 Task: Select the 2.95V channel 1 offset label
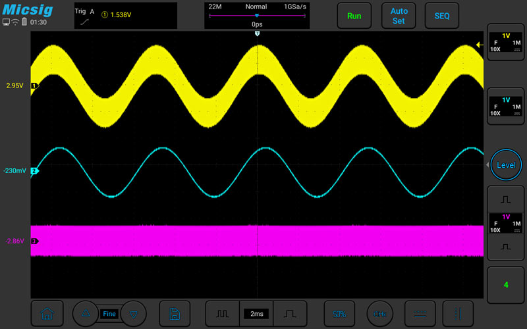click(x=14, y=86)
